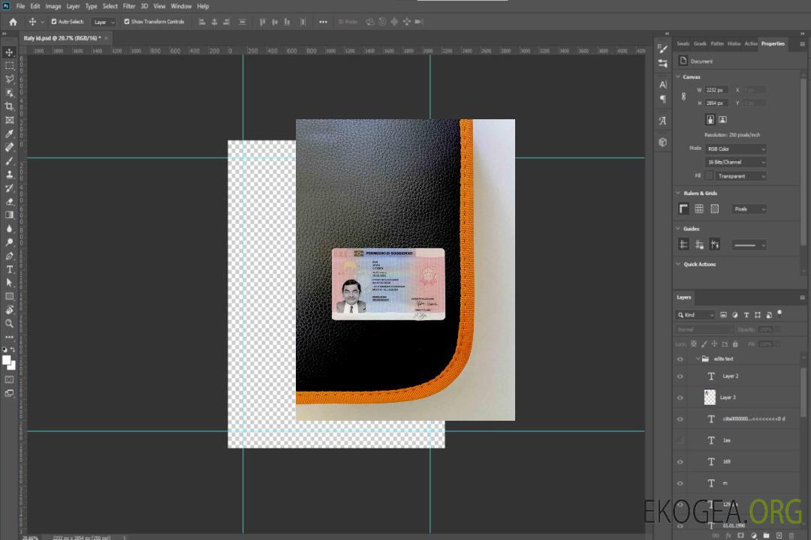The width and height of the screenshot is (811, 540).
Task: Click the Home icon in options bar
Action: (x=13, y=22)
